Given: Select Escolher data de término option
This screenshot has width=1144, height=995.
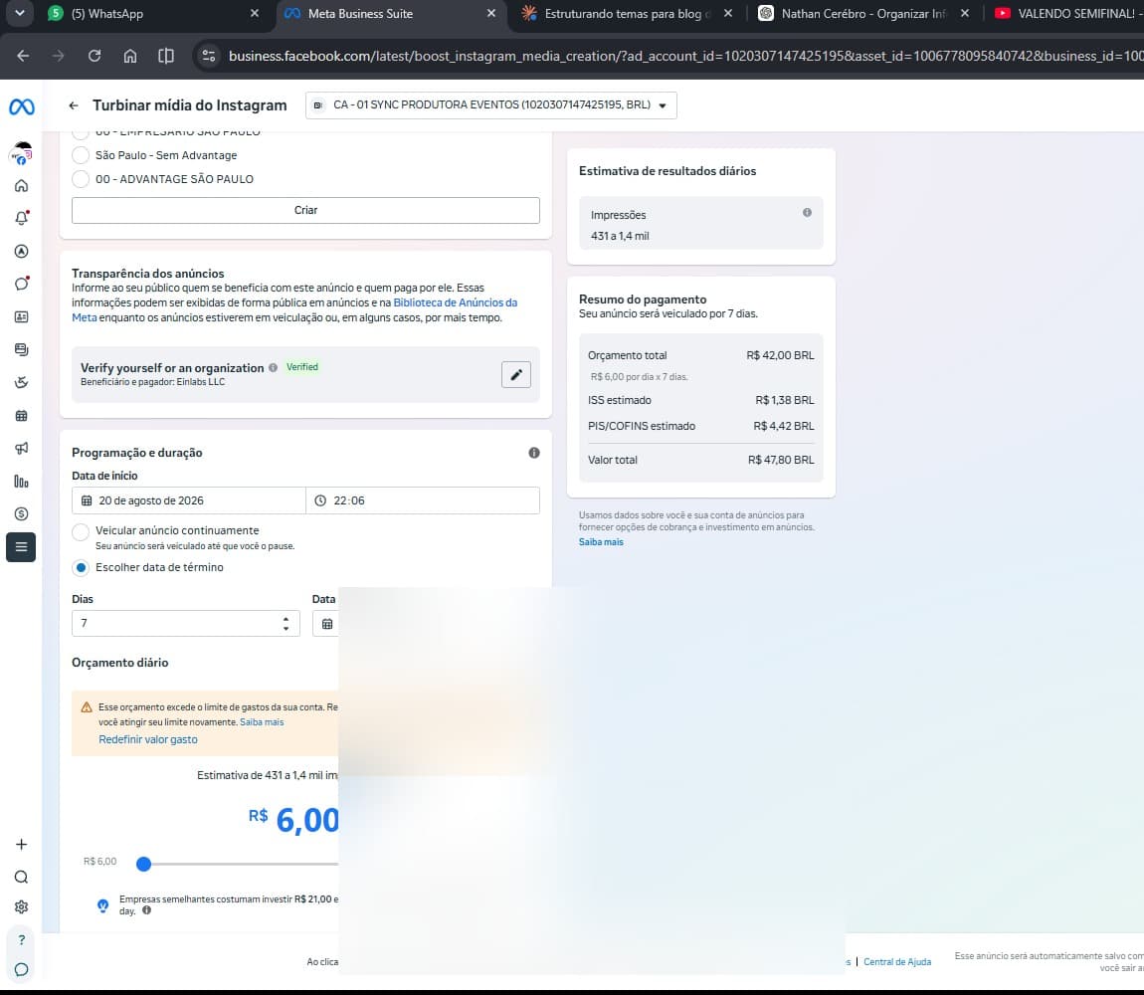Looking at the screenshot, I should [81, 567].
